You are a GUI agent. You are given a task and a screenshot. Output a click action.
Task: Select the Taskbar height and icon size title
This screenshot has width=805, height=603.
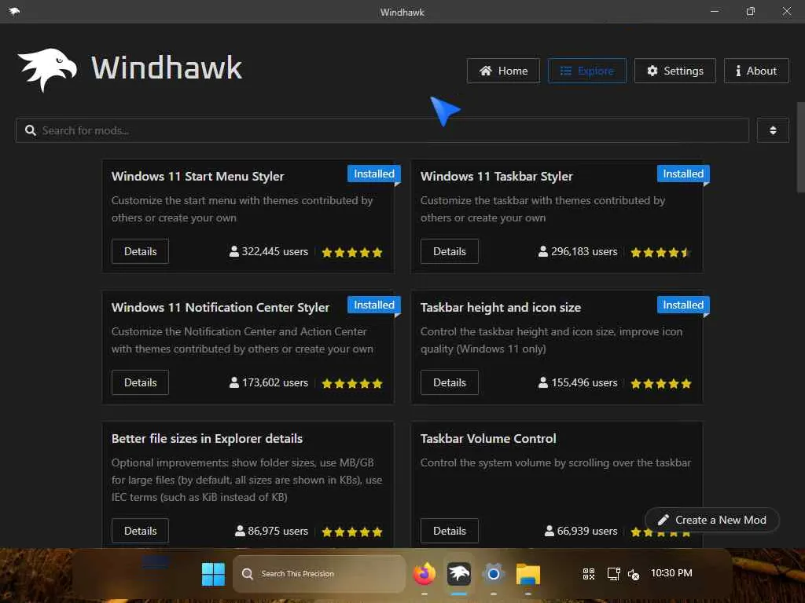click(x=501, y=308)
